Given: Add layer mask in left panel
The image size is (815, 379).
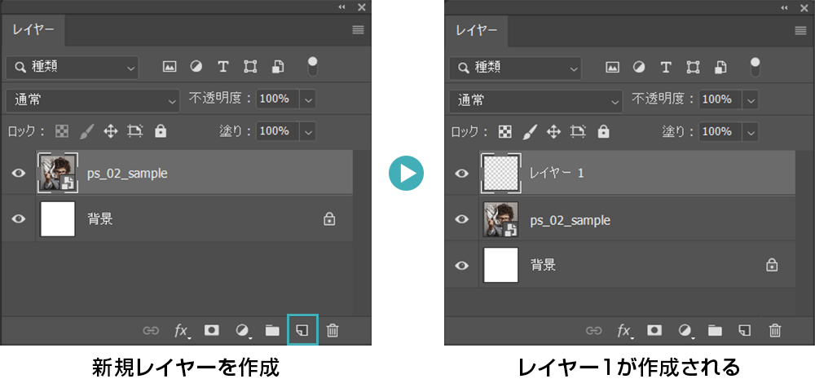Looking at the screenshot, I should pyautogui.click(x=212, y=330).
